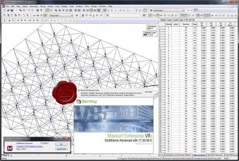
Task: Open the Display menu
Action: coord(65,6)
